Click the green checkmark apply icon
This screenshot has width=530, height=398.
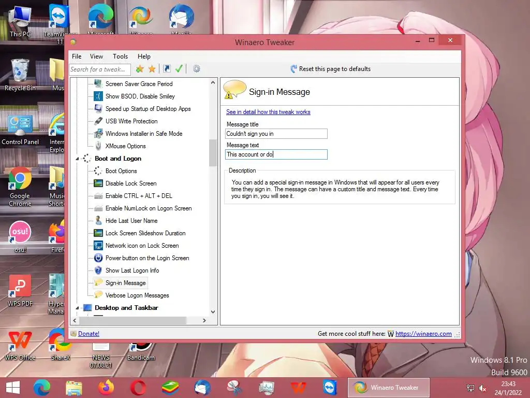click(179, 69)
